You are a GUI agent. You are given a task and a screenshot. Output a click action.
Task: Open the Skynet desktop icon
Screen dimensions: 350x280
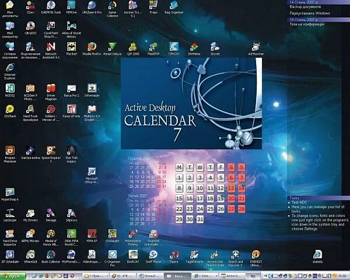(x=215, y=49)
